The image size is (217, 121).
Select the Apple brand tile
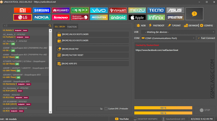137,17
